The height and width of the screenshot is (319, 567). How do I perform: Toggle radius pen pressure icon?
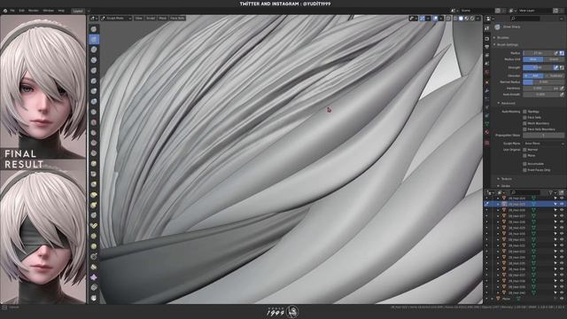[x=556, y=53]
